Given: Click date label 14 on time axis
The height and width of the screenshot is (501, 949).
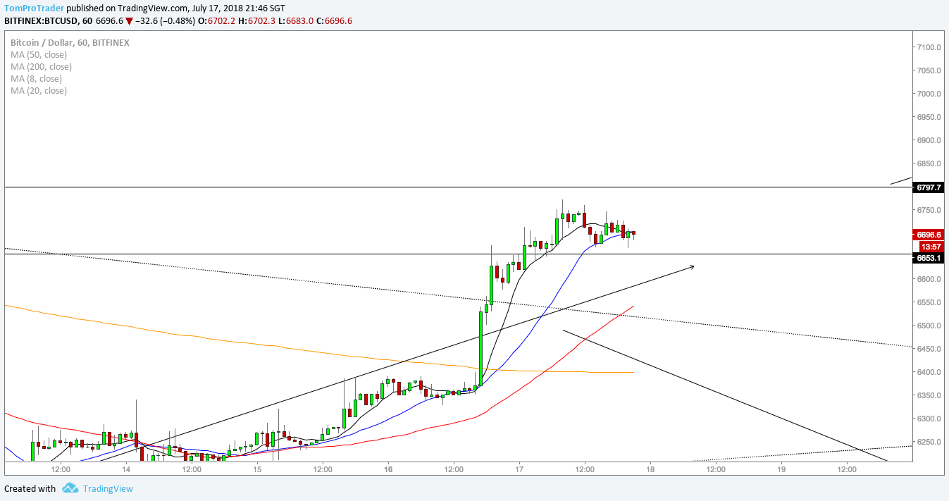Looking at the screenshot, I should click(126, 469).
